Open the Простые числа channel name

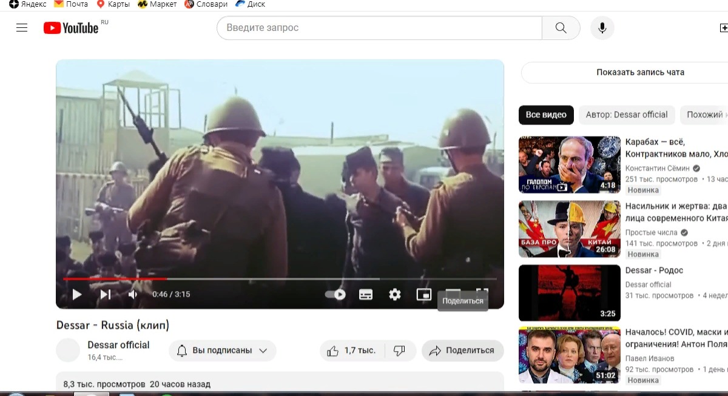pyautogui.click(x=652, y=233)
